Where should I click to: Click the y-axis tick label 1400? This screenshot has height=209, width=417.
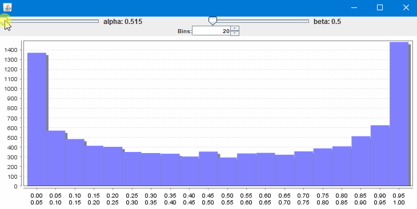(x=11, y=50)
